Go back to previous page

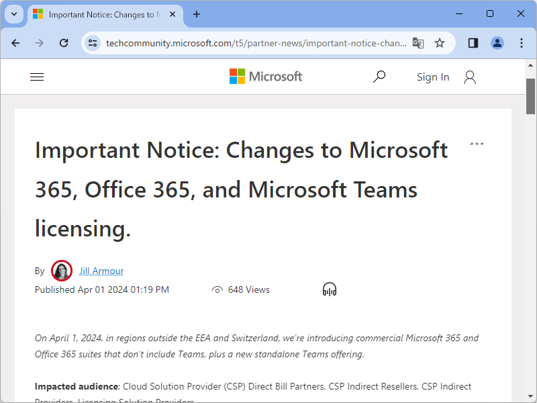coord(16,43)
